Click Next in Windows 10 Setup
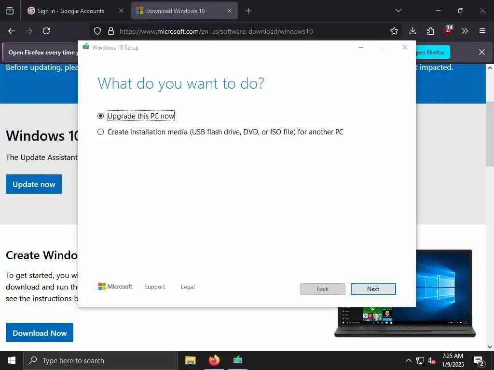Screen dimensions: 494x370 click(373, 289)
